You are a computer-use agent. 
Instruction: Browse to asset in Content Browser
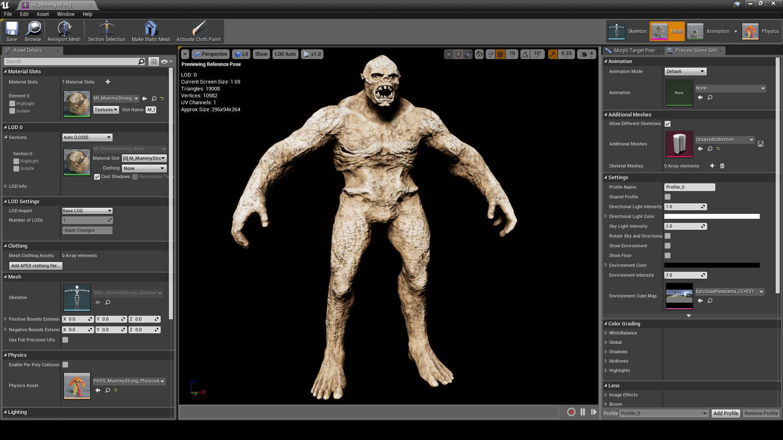click(x=33, y=31)
